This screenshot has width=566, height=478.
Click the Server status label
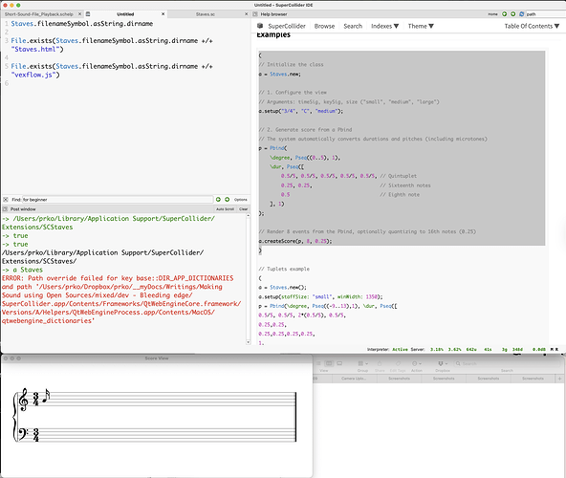pyautogui.click(x=417, y=349)
